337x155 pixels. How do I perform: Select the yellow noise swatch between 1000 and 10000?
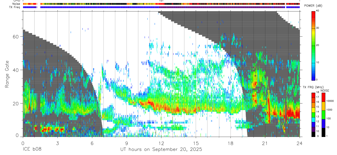[324, 106]
